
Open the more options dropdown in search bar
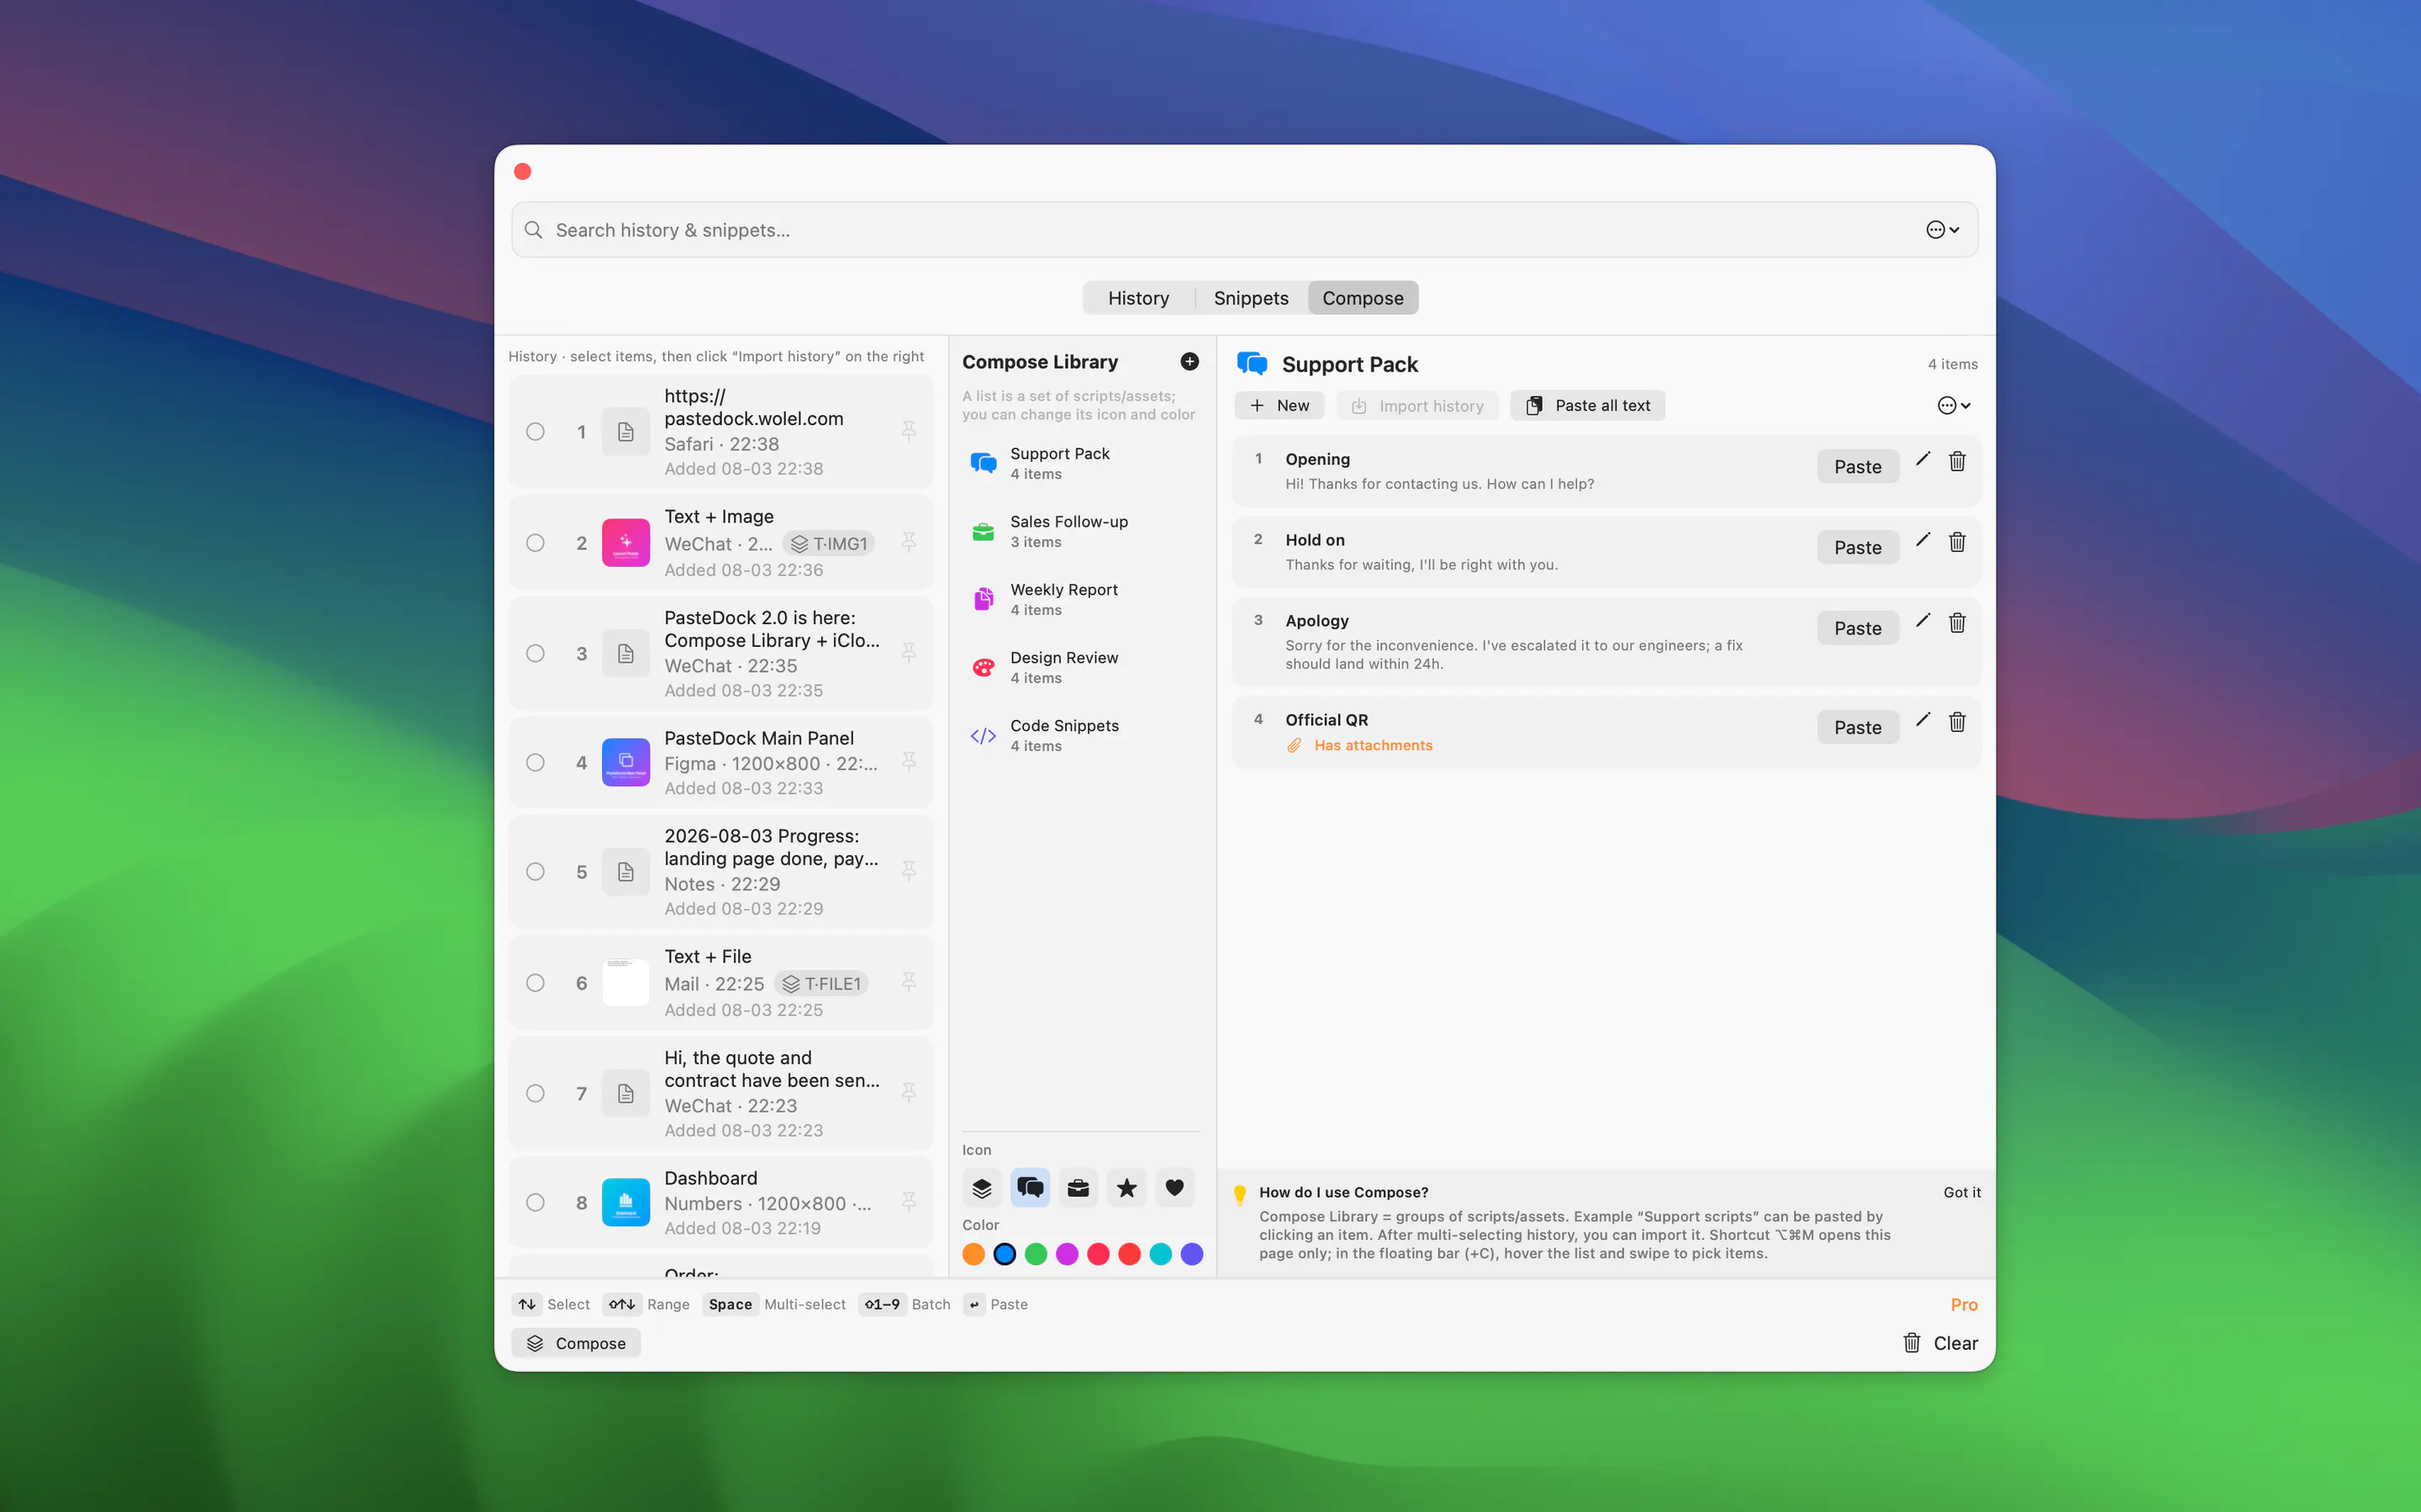pos(1943,230)
